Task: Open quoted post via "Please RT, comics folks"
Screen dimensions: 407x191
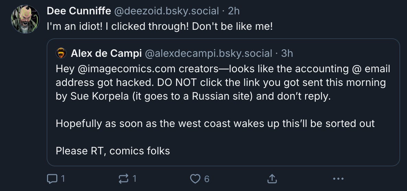Action: tap(113, 151)
